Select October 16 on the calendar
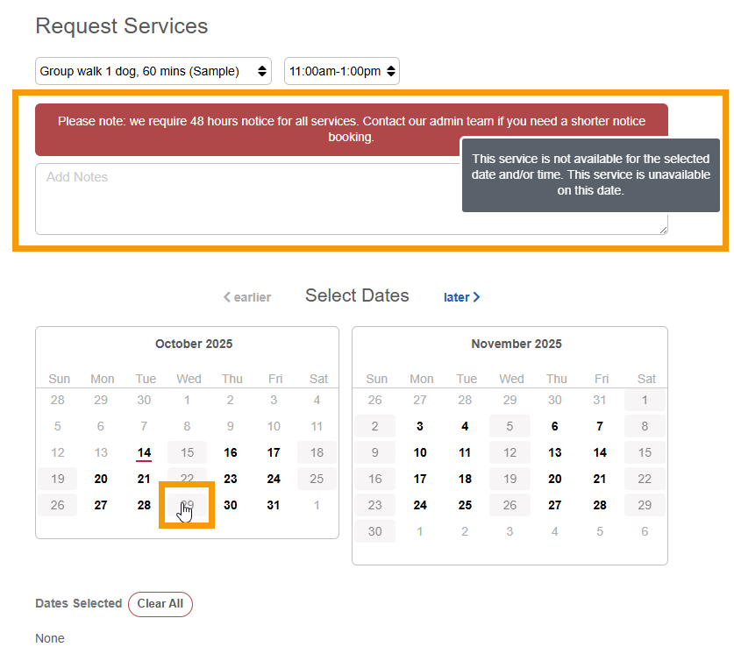This screenshot has height=654, width=734. (x=231, y=452)
